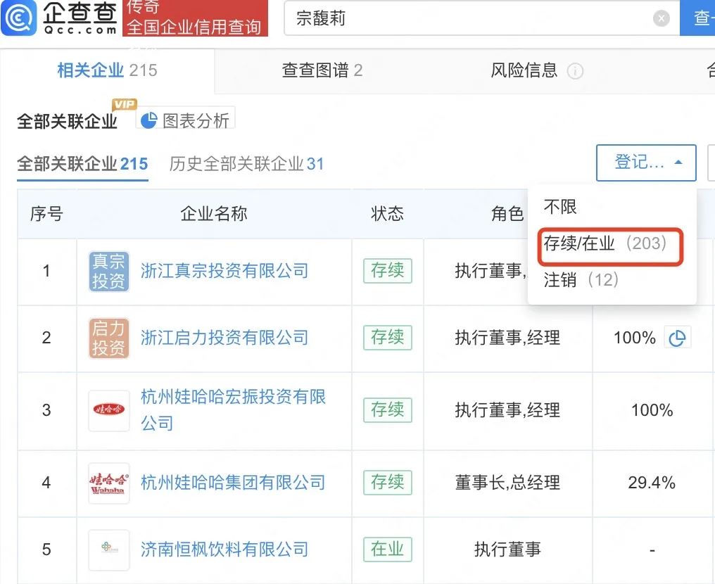Click 浙江启力投资 company logo
Screen dimensions: 715x584
pyautogui.click(x=108, y=338)
